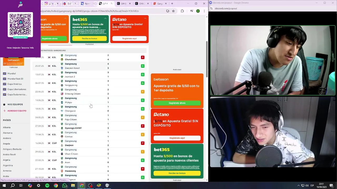The image size is (337, 189).
Task: Open the Chrome extensions puzzle icon
Action: [x=182, y=11]
